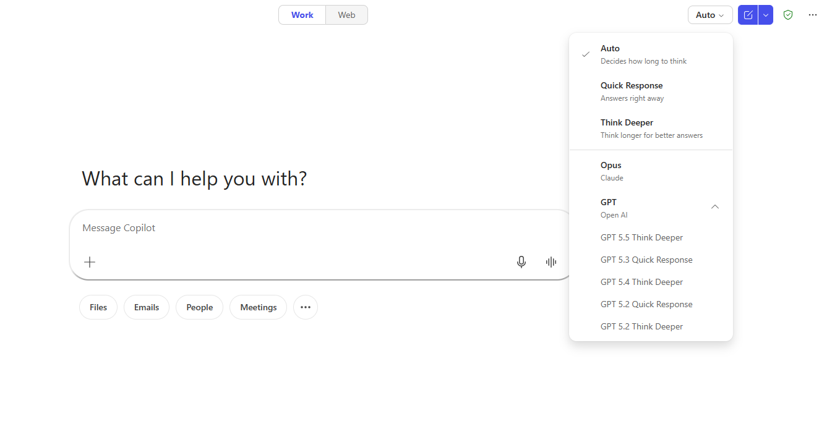The image size is (827, 424).
Task: Choose GPT 5.2 Quick Response
Action: tap(651, 304)
